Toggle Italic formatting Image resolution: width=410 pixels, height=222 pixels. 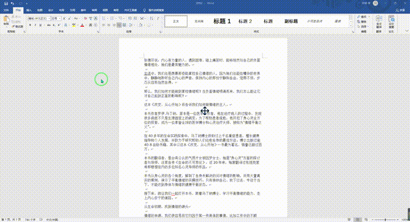pyautogui.click(x=35, y=25)
